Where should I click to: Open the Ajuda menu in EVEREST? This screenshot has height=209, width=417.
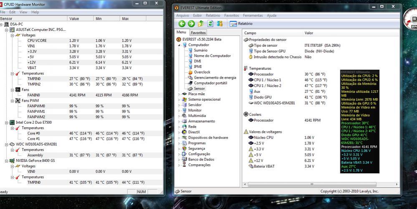pyautogui.click(x=271, y=15)
